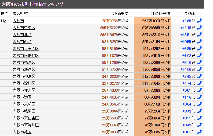Follow the 大阪市阿倍野区 link
The height and width of the screenshot is (136, 213).
[x=26, y=56]
